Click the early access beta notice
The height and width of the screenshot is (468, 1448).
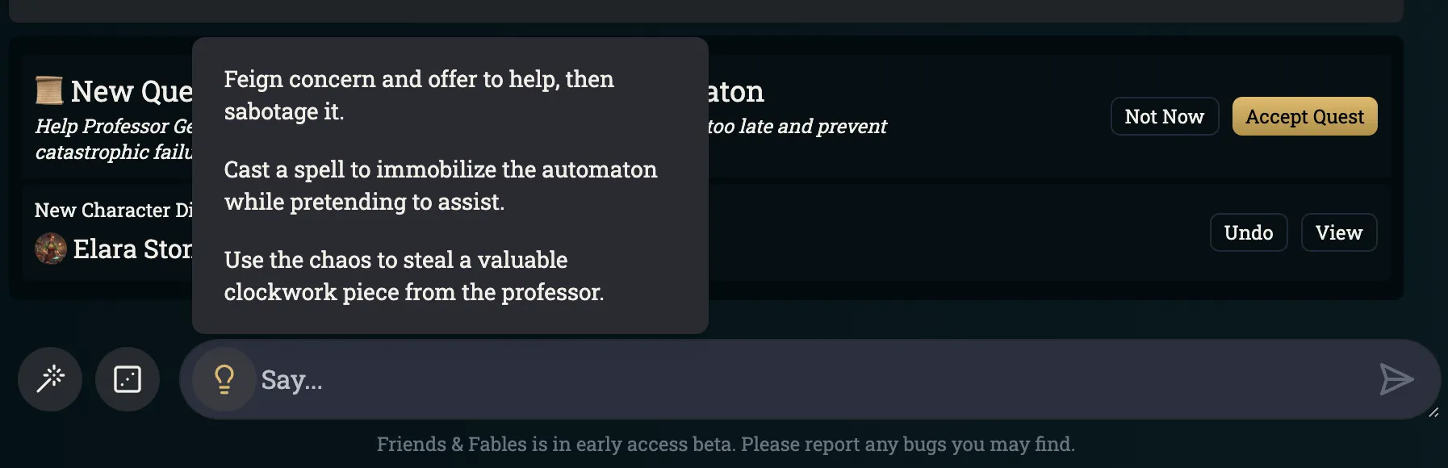click(x=724, y=443)
